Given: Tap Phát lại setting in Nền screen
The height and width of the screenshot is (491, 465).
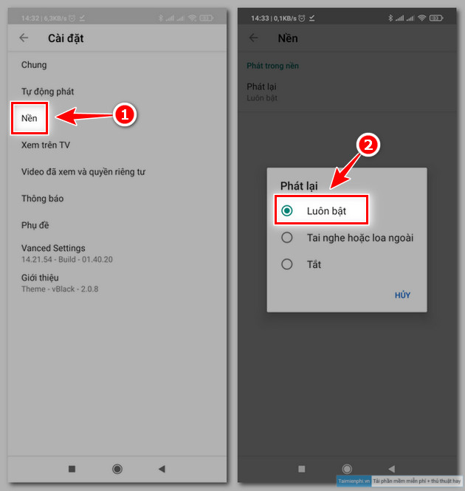Looking at the screenshot, I should [347, 92].
